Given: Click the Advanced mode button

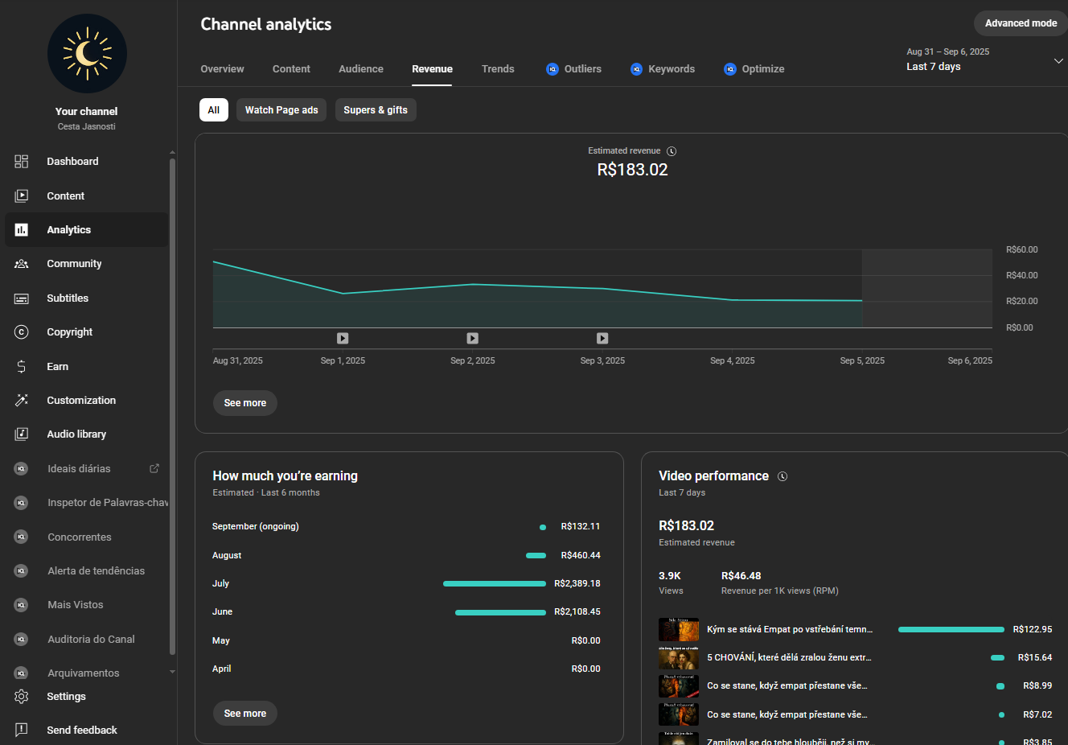Looking at the screenshot, I should 1021,23.
